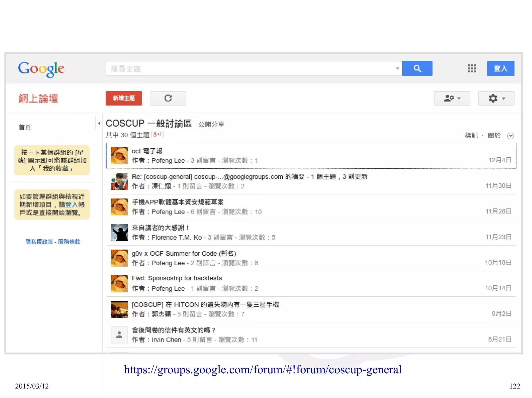The width and height of the screenshot is (532, 398).
Task: Click the 關於 link
Action: click(x=494, y=135)
